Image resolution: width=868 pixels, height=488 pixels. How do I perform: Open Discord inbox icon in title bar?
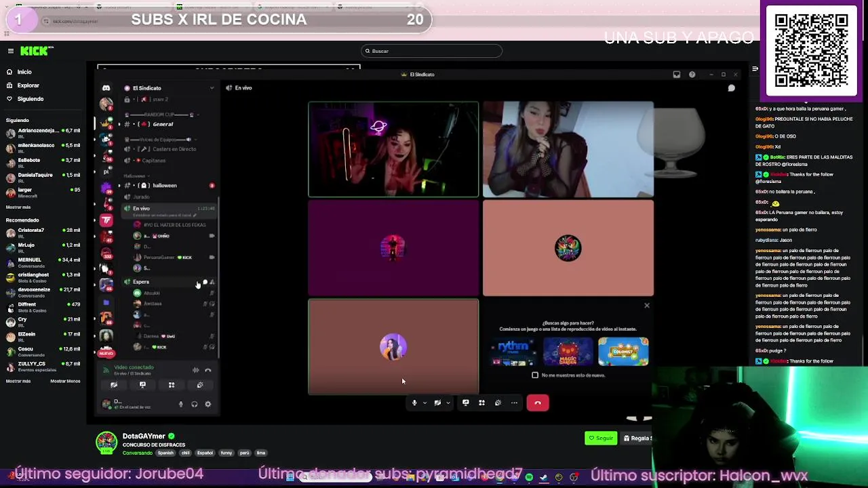click(x=676, y=75)
